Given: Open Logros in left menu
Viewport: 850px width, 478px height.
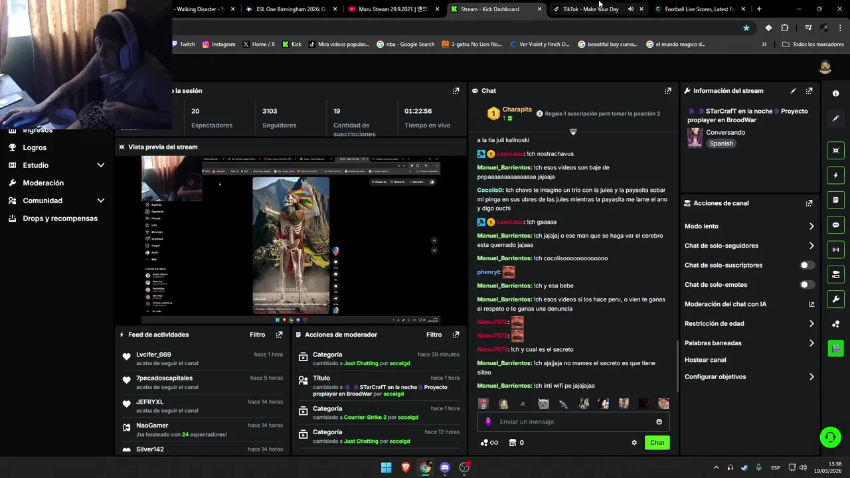Looking at the screenshot, I should (35, 147).
